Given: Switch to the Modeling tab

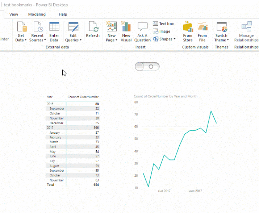Looking at the screenshot, I should 37,14.
